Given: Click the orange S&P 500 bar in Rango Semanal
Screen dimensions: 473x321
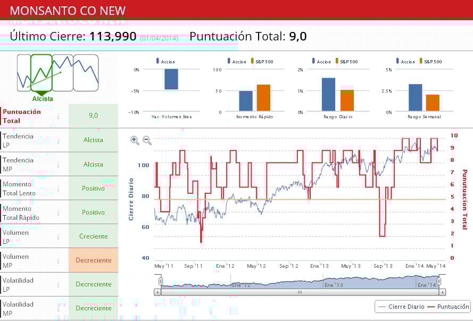Looking at the screenshot, I should tap(433, 103).
